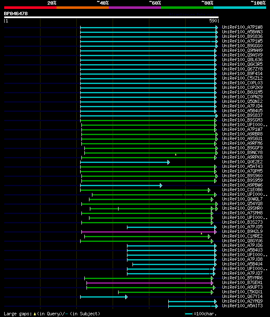Open hit UniRef100_B9S836
Viewport: 270px width, 317px height.
pyautogui.click(x=242, y=36)
